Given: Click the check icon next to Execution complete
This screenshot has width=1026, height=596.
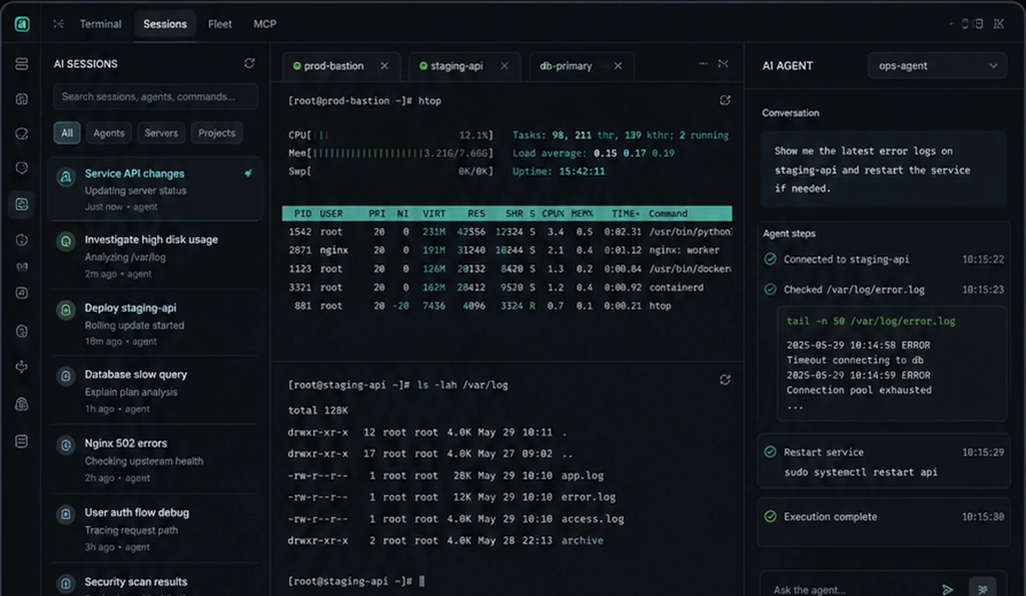Looking at the screenshot, I should click(771, 516).
